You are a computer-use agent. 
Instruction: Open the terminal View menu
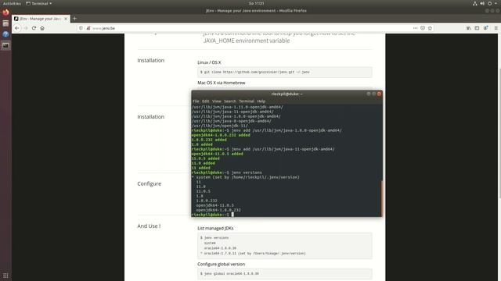point(217,101)
